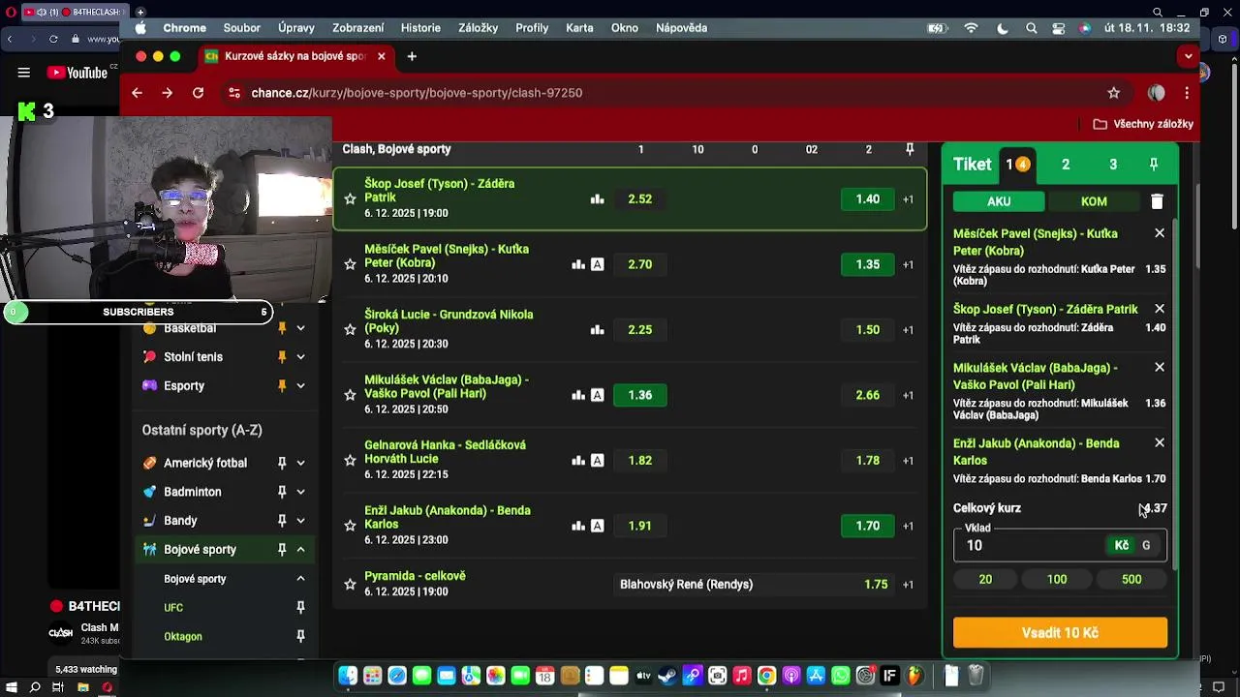This screenshot has width=1240, height=697.
Task: Click the A badge on Enžl Jakub match
Action: point(598,526)
